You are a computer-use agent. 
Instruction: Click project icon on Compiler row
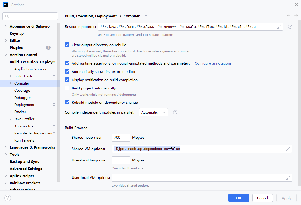pyautogui.click(x=54, y=83)
